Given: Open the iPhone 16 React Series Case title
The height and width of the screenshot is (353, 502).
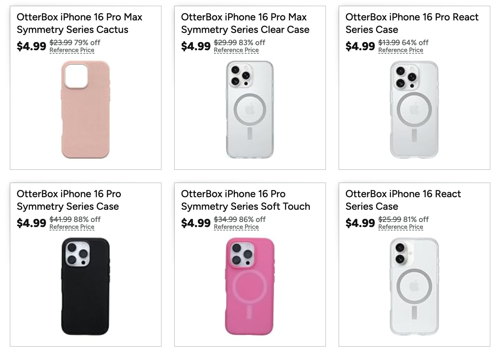Looking at the screenshot, I should tap(403, 200).
